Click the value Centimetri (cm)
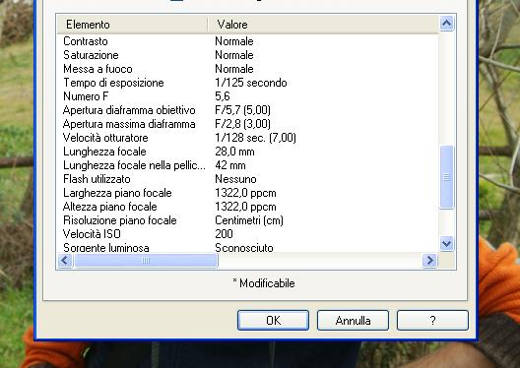Image resolution: width=520 pixels, height=368 pixels. coord(249,220)
